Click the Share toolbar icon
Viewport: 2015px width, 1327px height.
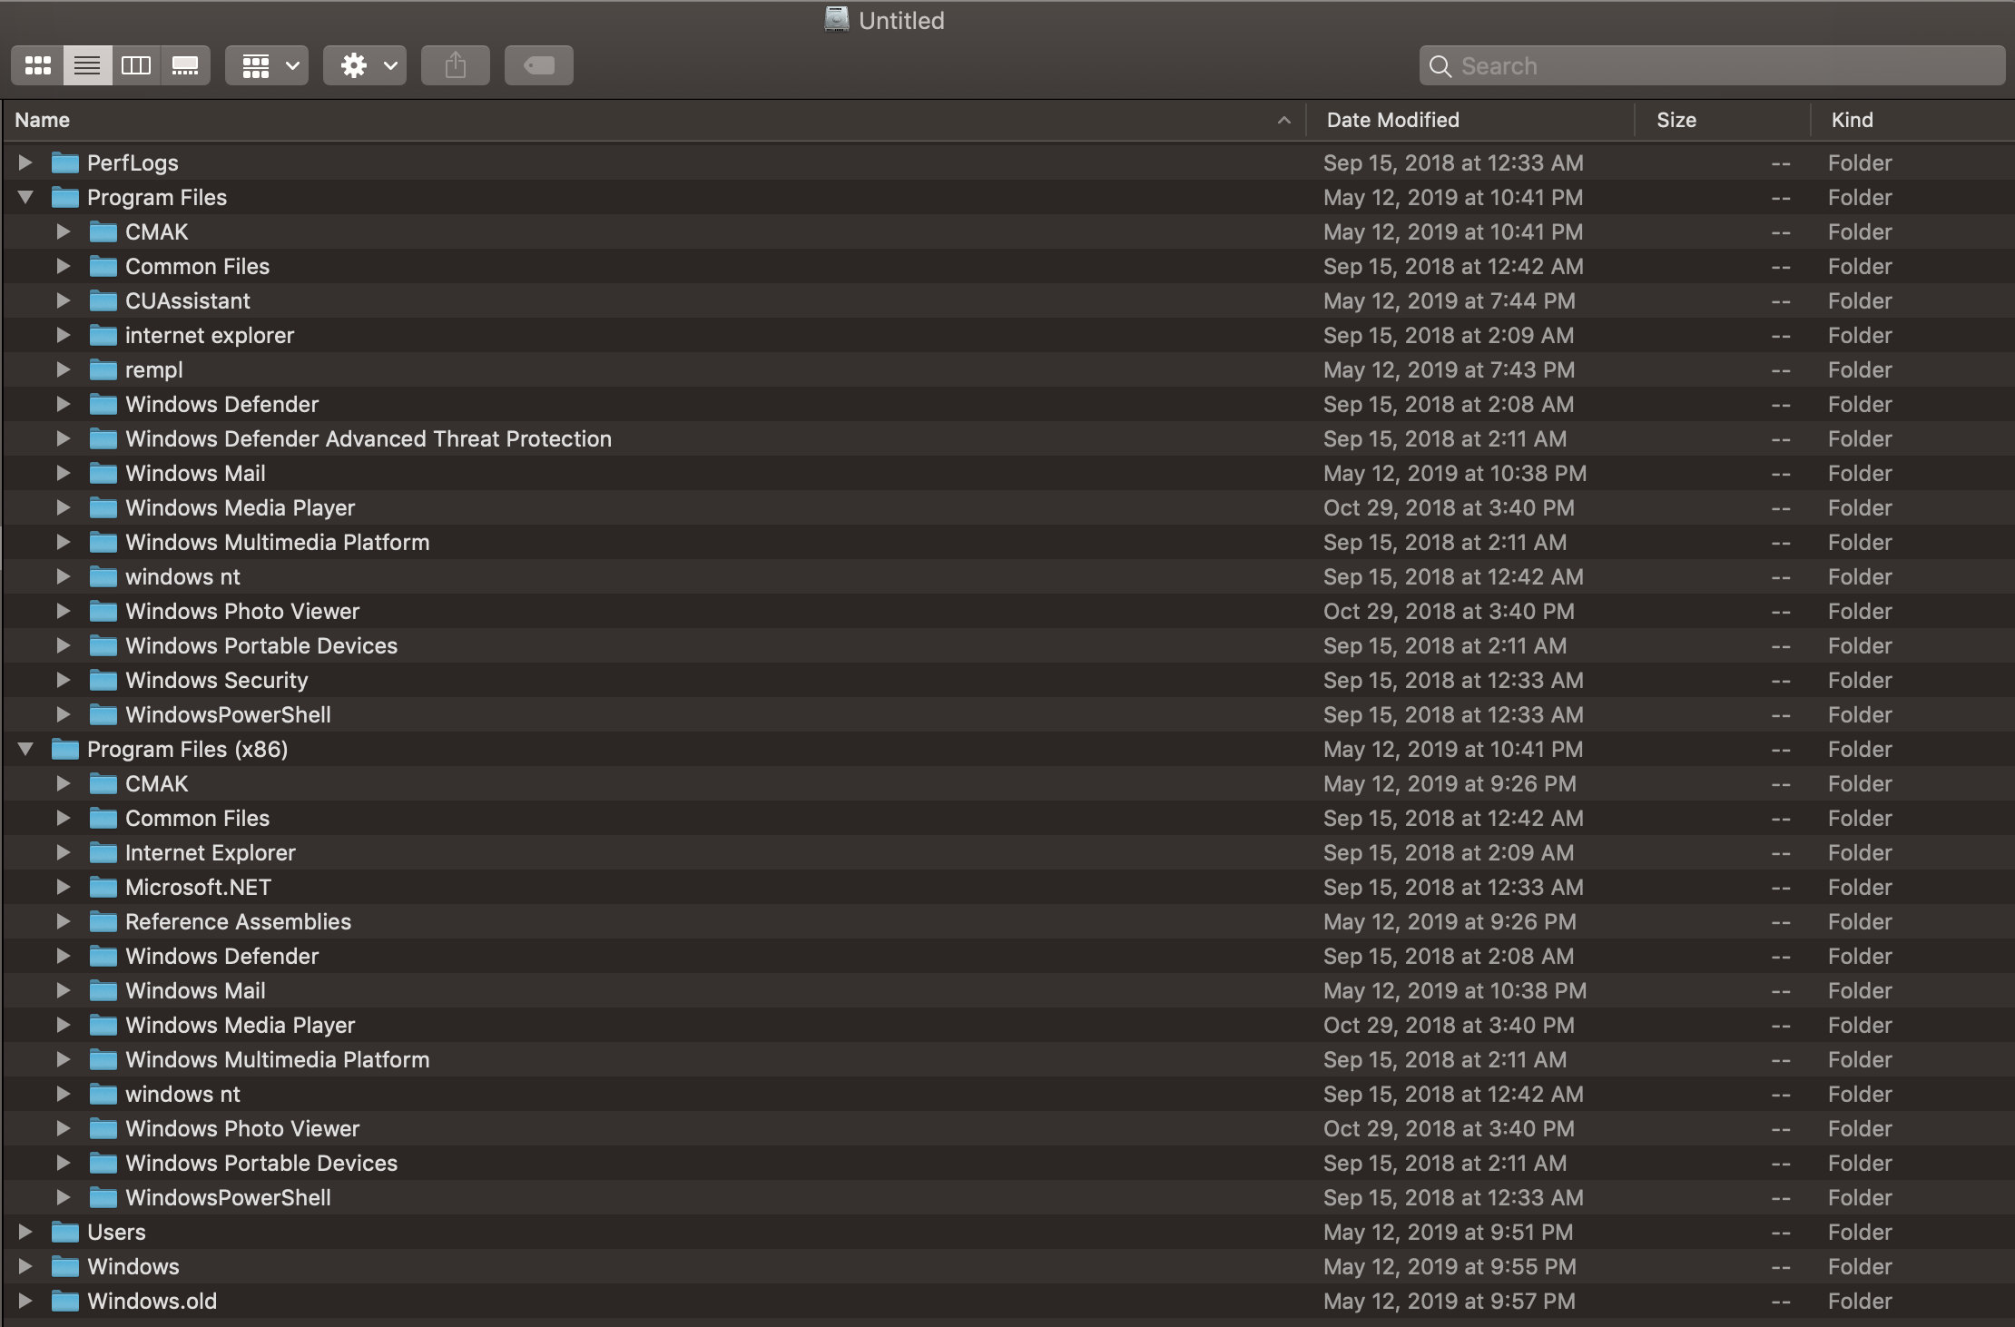pos(456,65)
